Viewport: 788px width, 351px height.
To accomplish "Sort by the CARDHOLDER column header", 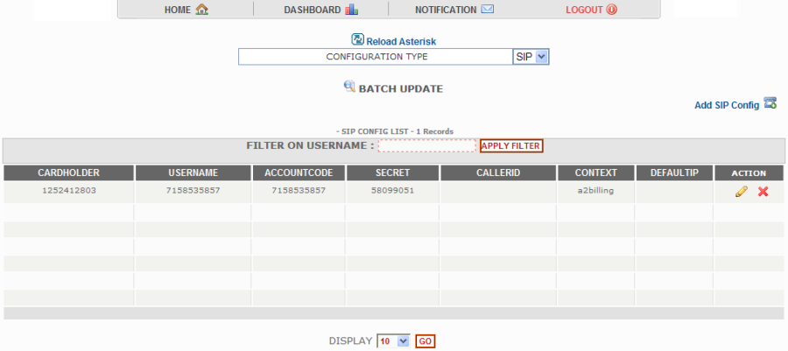I will pos(69,172).
